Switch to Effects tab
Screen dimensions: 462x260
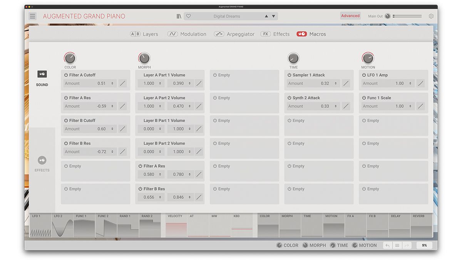tap(275, 34)
